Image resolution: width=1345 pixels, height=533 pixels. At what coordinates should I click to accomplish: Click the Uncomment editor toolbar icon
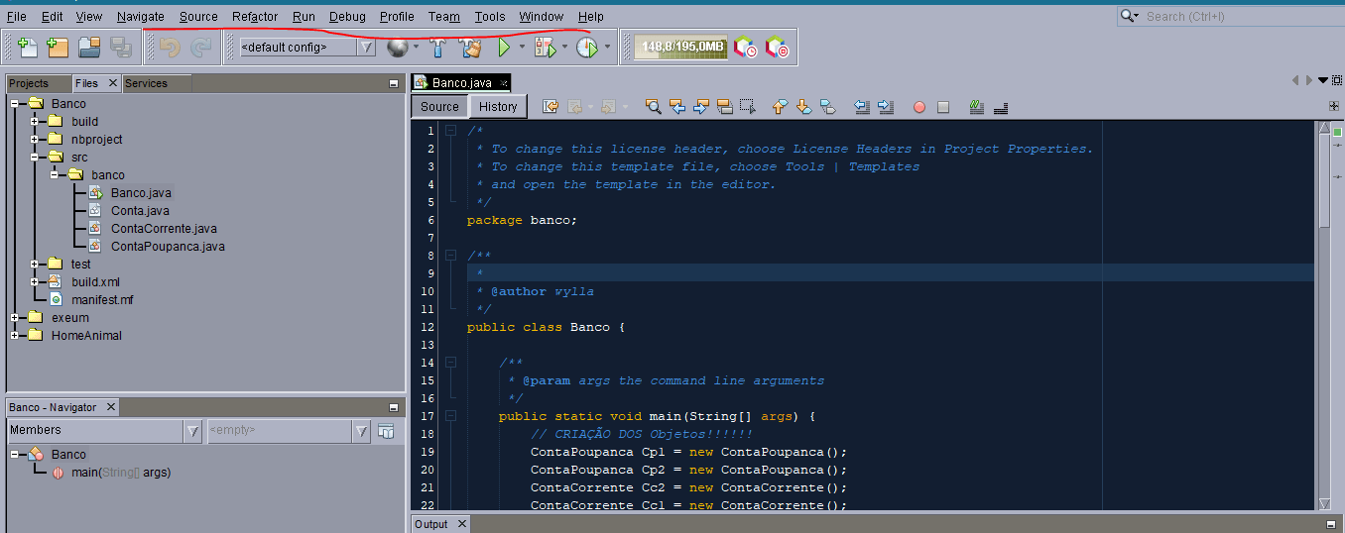coord(1001,106)
